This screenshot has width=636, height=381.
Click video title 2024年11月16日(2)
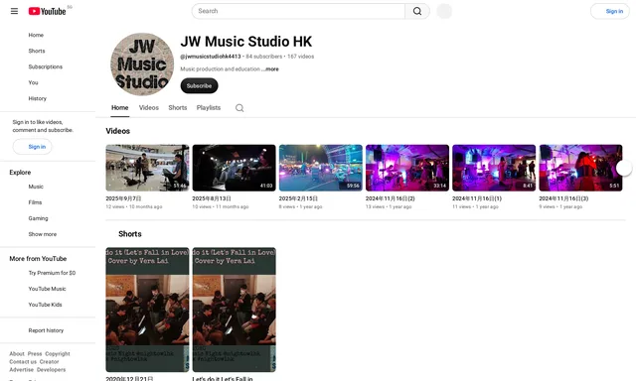[391, 198]
